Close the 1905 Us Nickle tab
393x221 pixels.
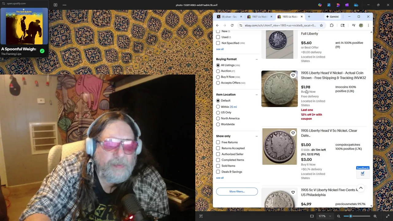coord(302,17)
